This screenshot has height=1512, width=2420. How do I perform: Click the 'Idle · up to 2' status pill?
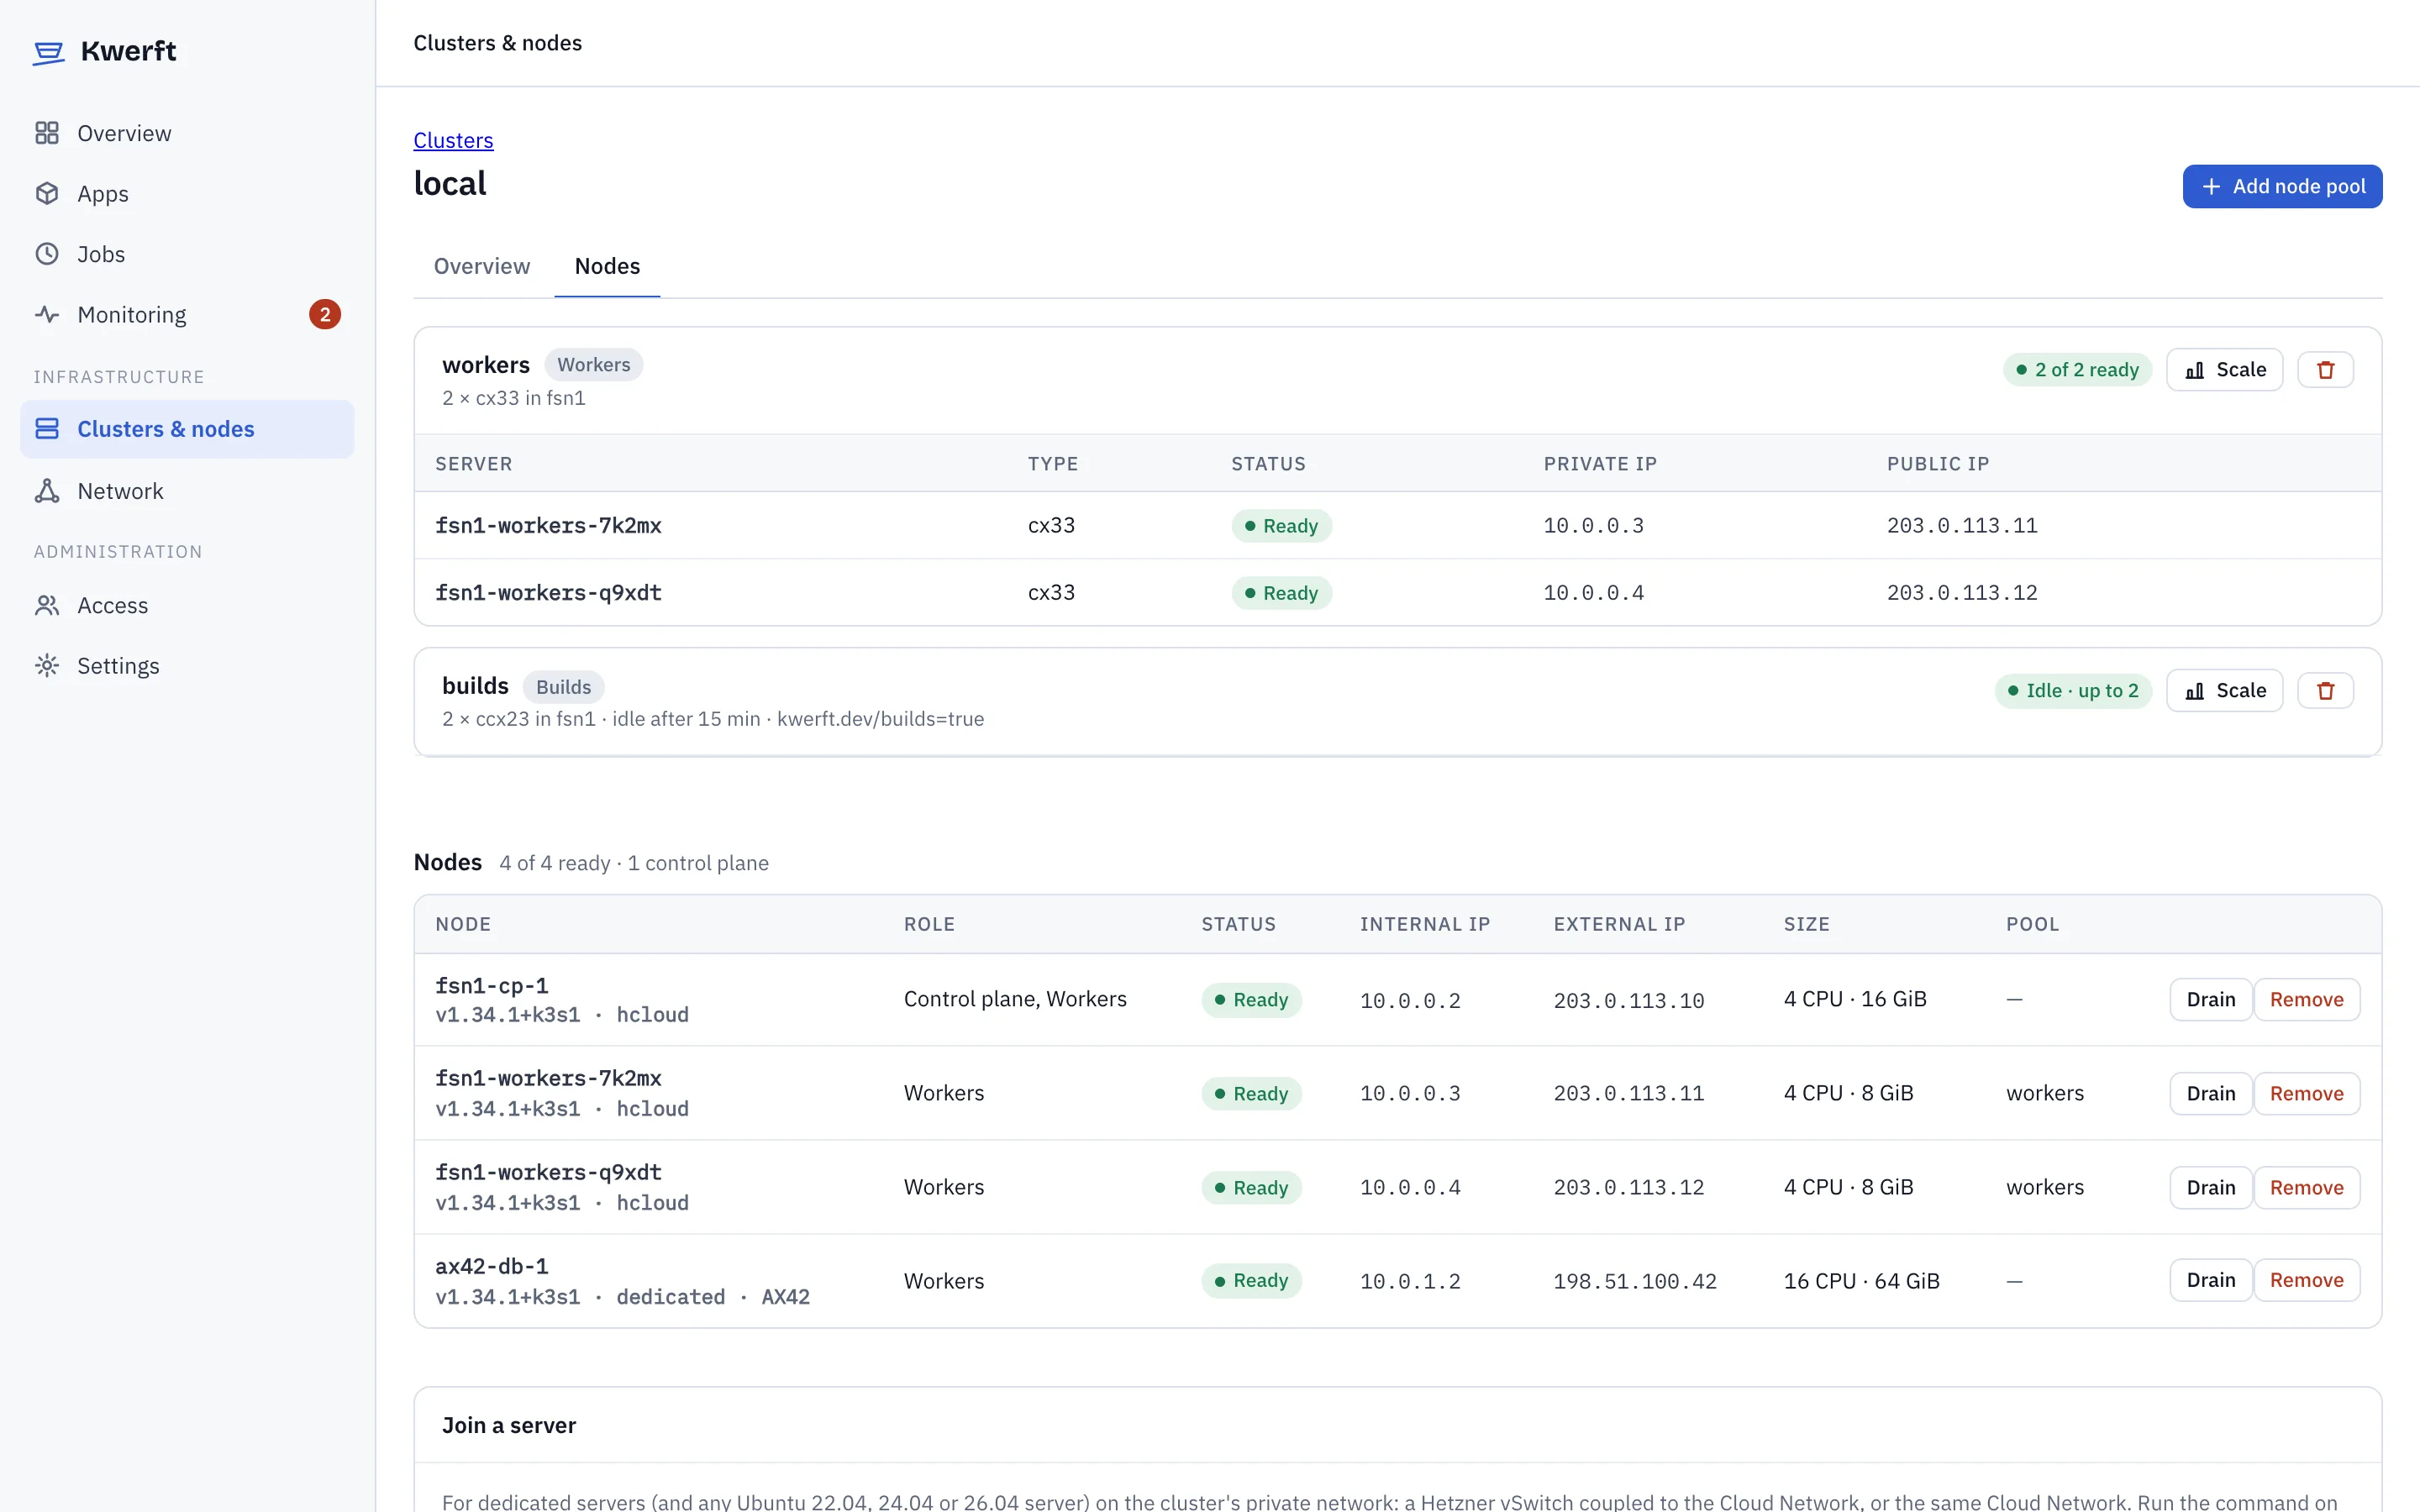point(2073,691)
